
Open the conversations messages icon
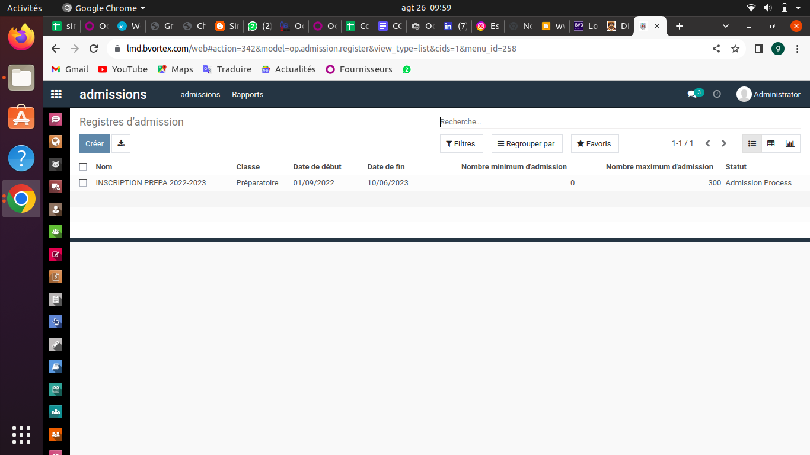tap(692, 94)
